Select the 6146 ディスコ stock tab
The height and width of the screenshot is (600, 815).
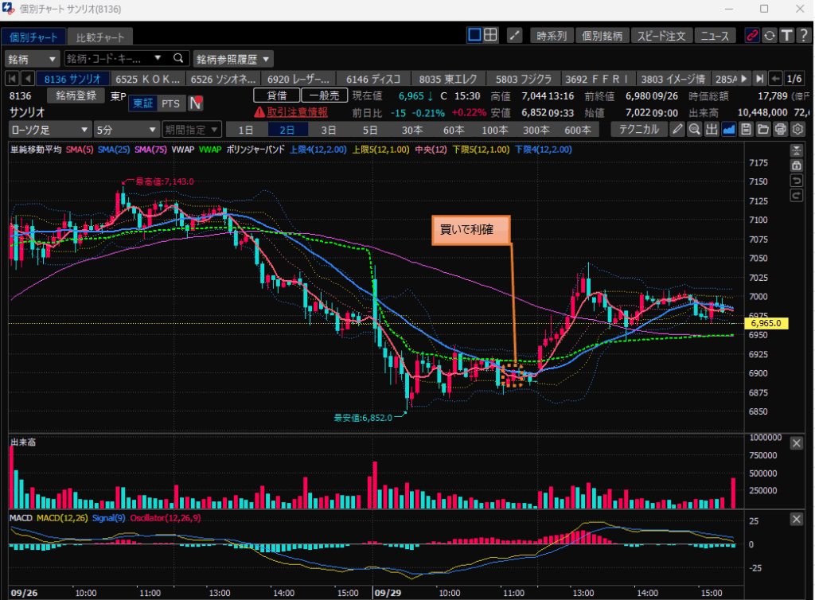374,79
